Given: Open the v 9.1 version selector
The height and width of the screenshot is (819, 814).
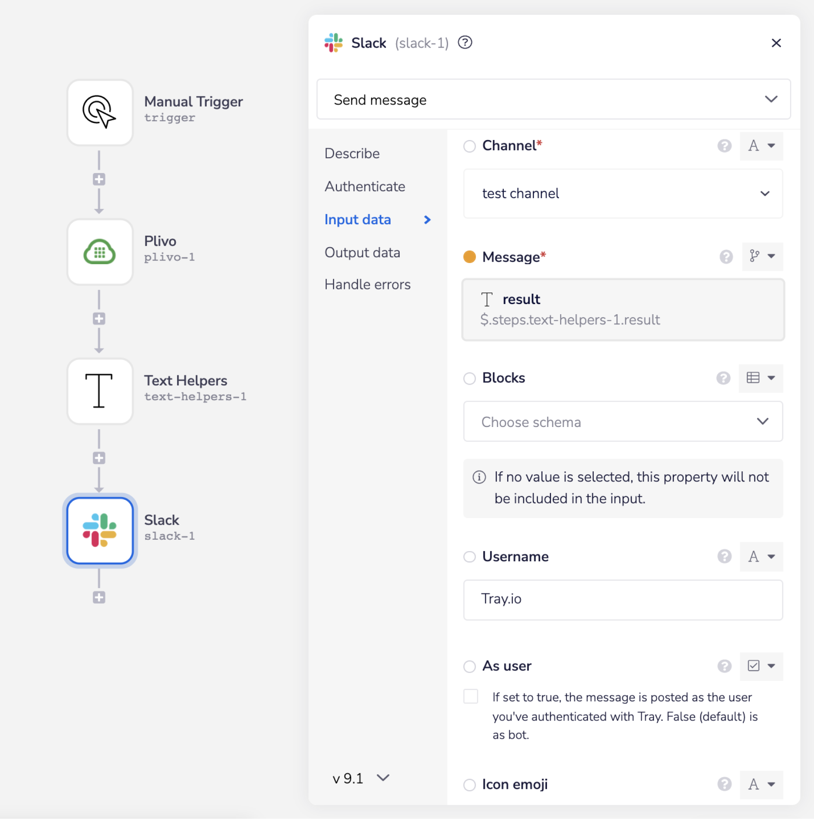Looking at the screenshot, I should tap(361, 778).
